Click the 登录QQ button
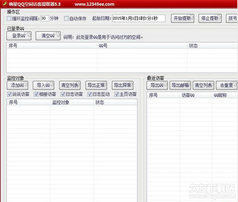Viewport: 238px width, 202px height. tap(19, 36)
